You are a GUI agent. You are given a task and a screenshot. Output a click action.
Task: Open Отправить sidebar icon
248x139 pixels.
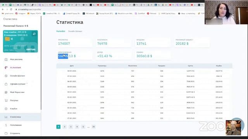click(x=6, y=133)
